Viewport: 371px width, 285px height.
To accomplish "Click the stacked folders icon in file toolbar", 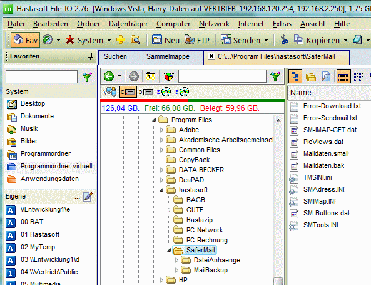I will (311, 77).
